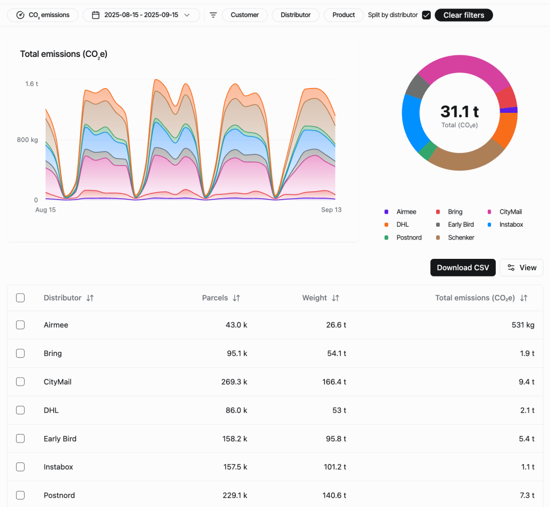Open the Distributor filter dropdown
Viewport: 550px width, 507px height.
295,15
